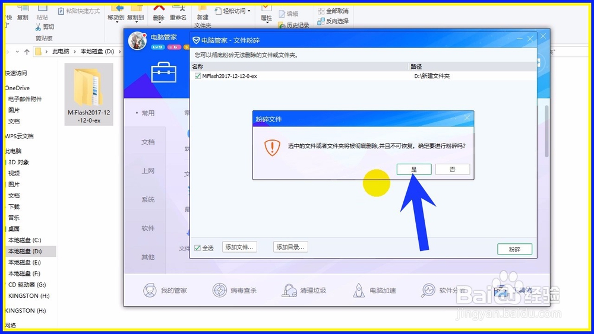Close the 粉碎文件 confirmation dialog
Screen dimensions: 594x334
click(x=467, y=118)
